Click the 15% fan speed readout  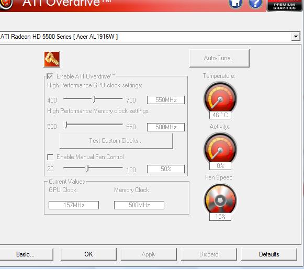click(x=220, y=217)
